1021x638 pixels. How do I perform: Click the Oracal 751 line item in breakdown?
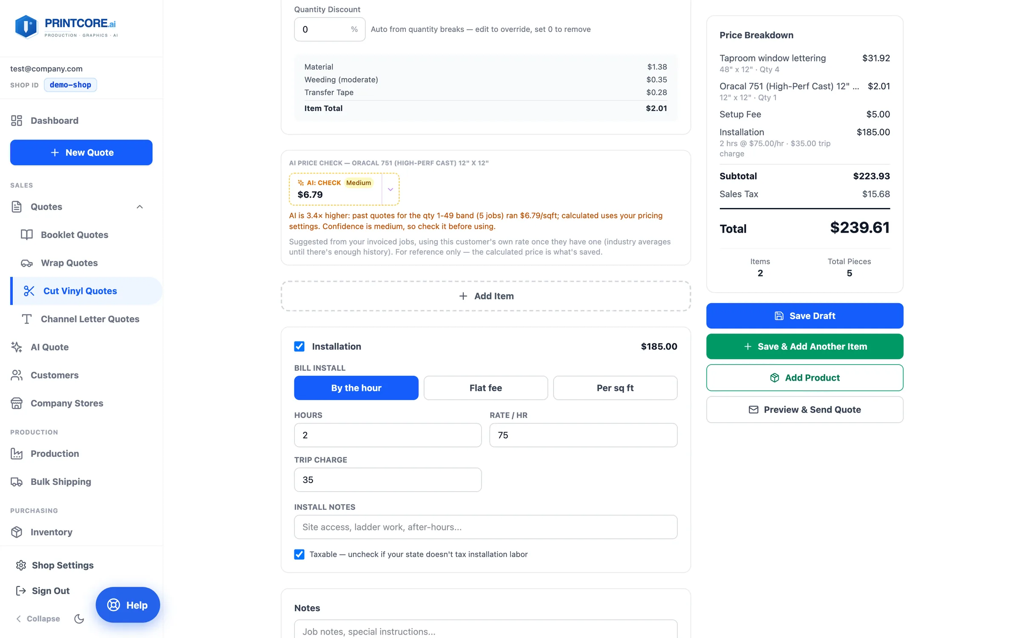click(804, 91)
